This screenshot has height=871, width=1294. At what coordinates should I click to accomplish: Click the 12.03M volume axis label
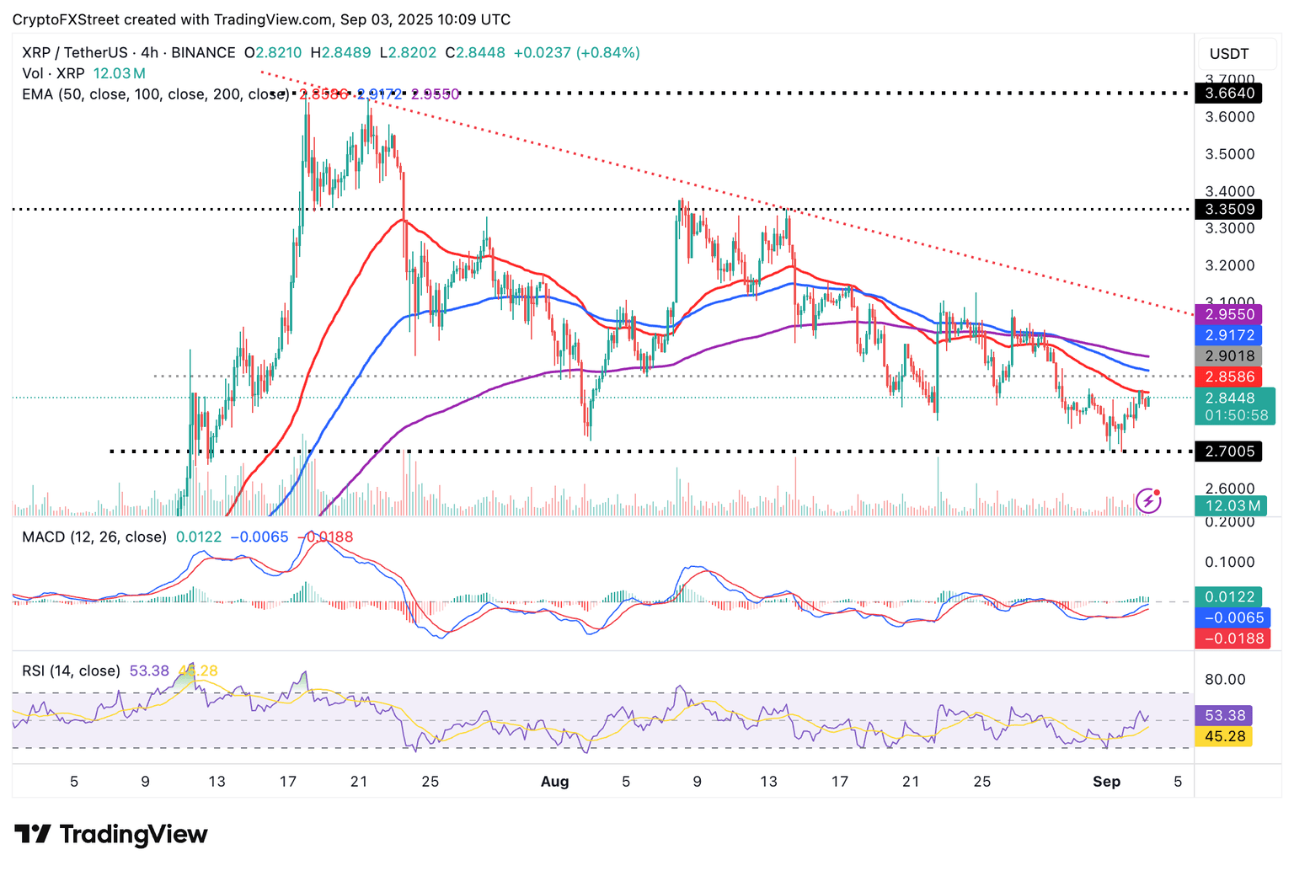pyautogui.click(x=1231, y=505)
